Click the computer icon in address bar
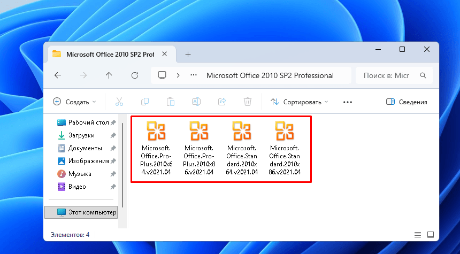This screenshot has height=254, width=460. coord(162,75)
